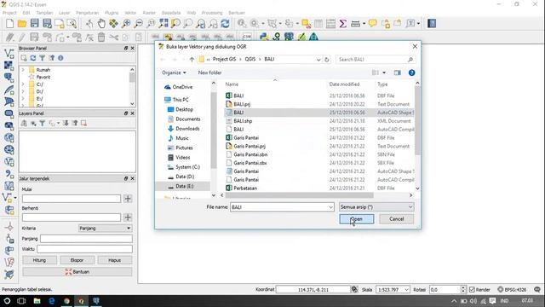The height and width of the screenshot is (307, 545).
Task: Open the Organize dropdown menu
Action: coord(174,72)
